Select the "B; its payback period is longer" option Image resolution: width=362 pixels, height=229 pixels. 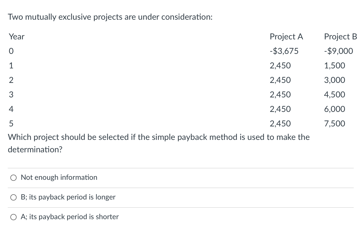[13, 197]
